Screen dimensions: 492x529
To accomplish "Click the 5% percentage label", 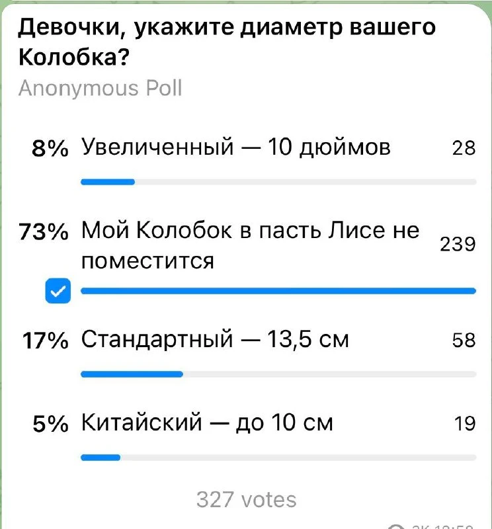I will tap(51, 423).
